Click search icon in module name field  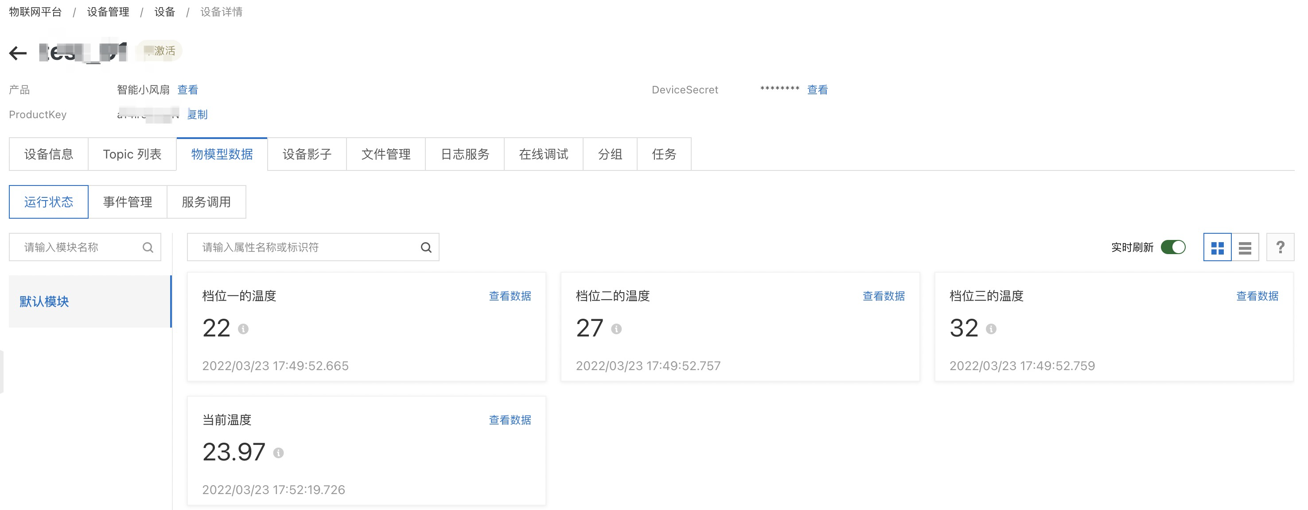[148, 247]
